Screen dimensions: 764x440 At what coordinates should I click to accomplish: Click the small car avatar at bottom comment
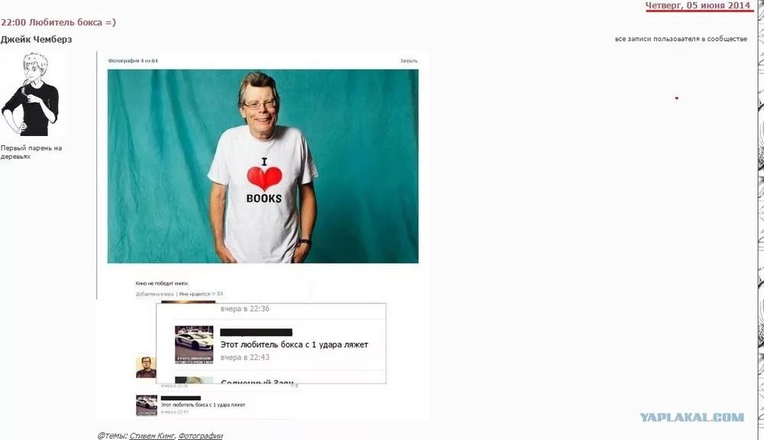coord(147,405)
